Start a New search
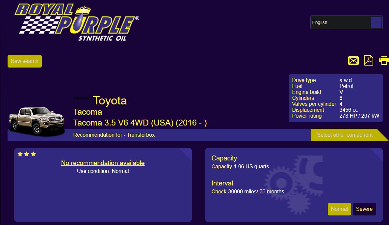The height and width of the screenshot is (225, 389). point(25,61)
